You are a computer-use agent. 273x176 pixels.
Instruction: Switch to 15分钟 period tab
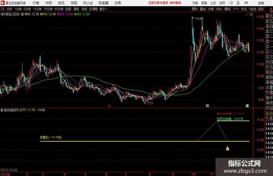point(37,9)
